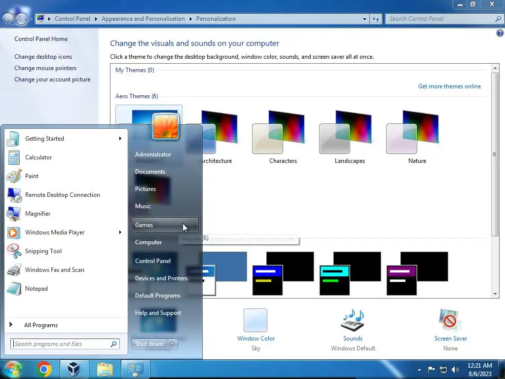Screen dimensions: 505x379
Task: Click Change desktop icons link
Action: coord(43,57)
